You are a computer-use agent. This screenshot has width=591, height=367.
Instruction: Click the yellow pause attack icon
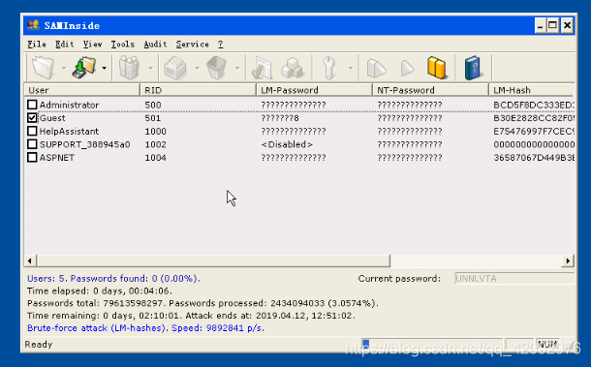tap(437, 68)
